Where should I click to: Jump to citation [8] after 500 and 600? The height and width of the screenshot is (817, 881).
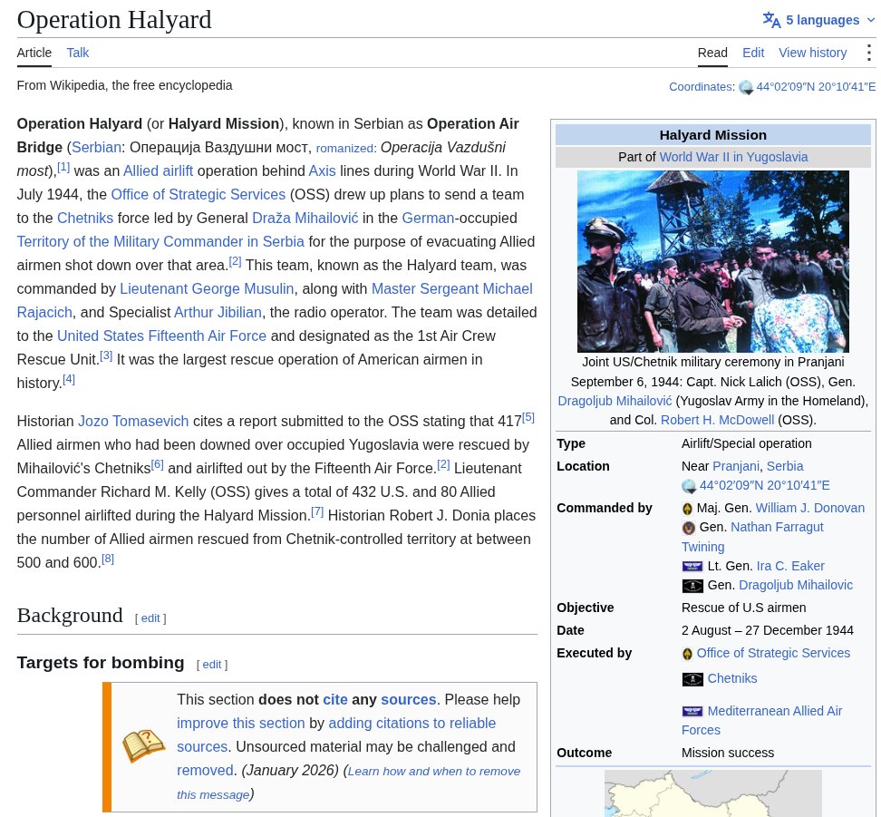click(x=108, y=559)
